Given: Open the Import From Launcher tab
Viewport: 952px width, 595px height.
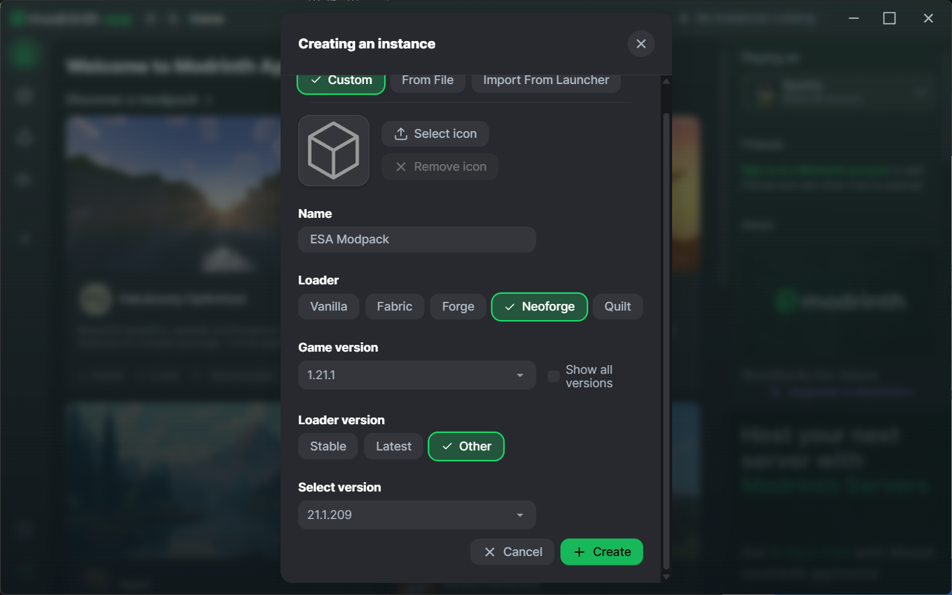Looking at the screenshot, I should (546, 81).
